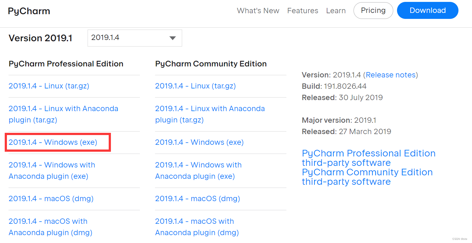Viewport: 472px width, 243px height.
Task: Download Community Edition for macOS (dmg)
Action: pos(197,198)
